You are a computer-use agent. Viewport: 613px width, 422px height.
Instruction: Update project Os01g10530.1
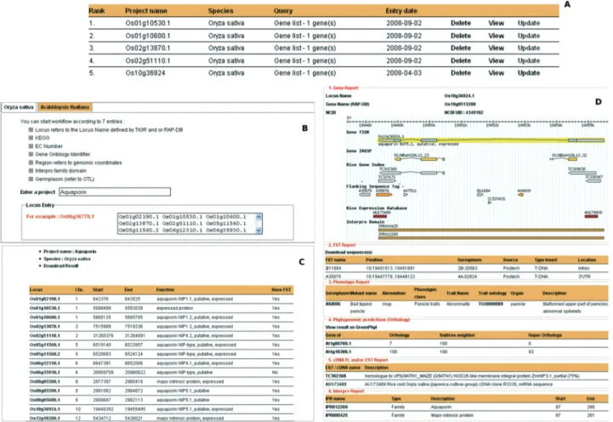[529, 23]
